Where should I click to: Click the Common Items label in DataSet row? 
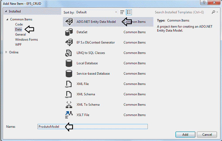coord(135,32)
